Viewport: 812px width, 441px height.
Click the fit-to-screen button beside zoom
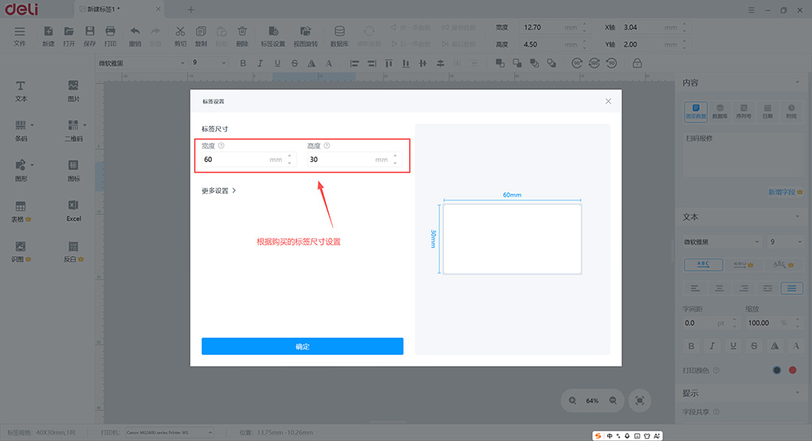coord(640,400)
